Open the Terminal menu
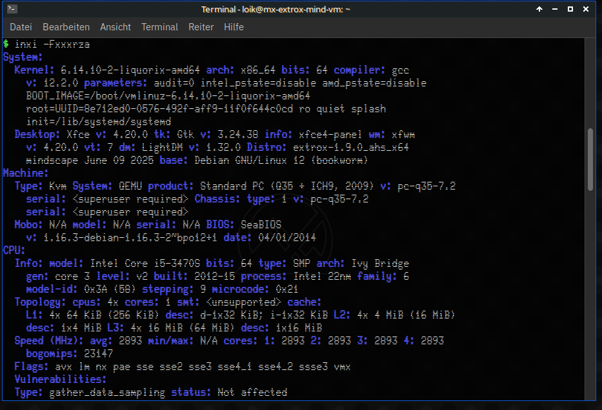The height and width of the screenshot is (410, 602). click(x=159, y=27)
